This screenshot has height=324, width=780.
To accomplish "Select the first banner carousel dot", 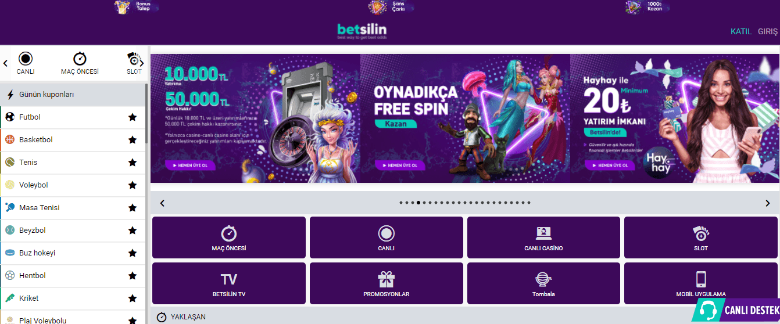I will pos(401,203).
